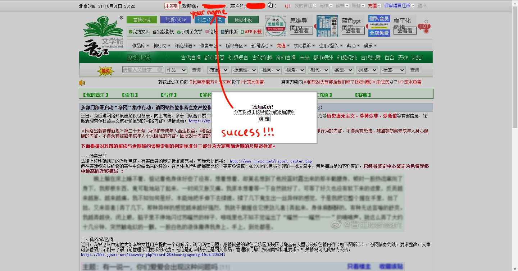Viewport: 518px width, 271px height.
Task: Click the speaker announcement icon
Action: [82, 83]
